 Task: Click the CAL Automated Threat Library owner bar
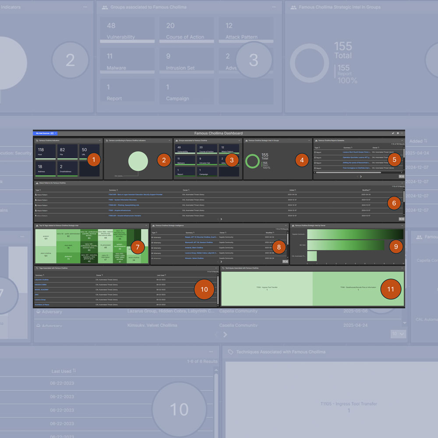click(312, 256)
